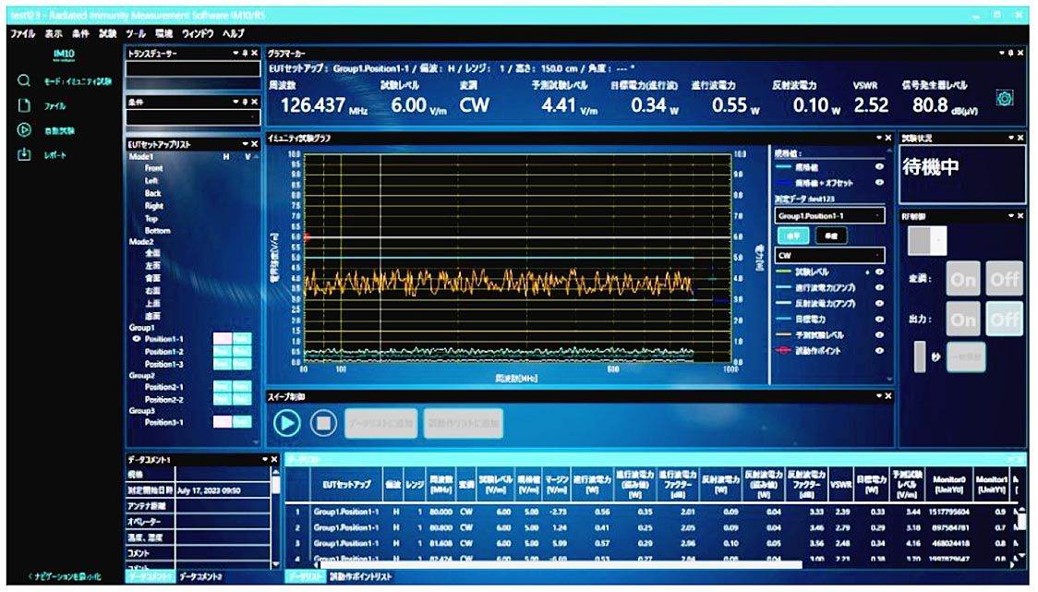The image size is (1038, 592).
Task: Click the magnifier mode icon in sidebar
Action: 25,81
